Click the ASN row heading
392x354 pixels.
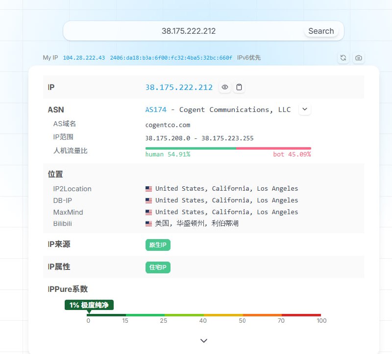point(56,110)
